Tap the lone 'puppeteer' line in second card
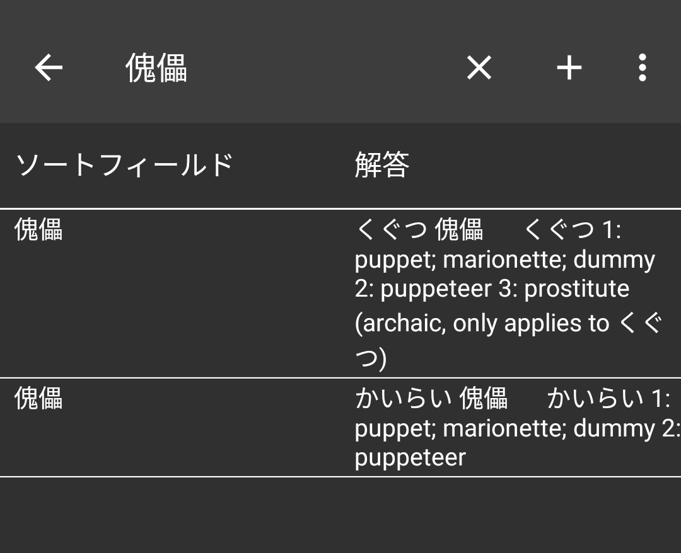The width and height of the screenshot is (681, 553). [x=410, y=458]
